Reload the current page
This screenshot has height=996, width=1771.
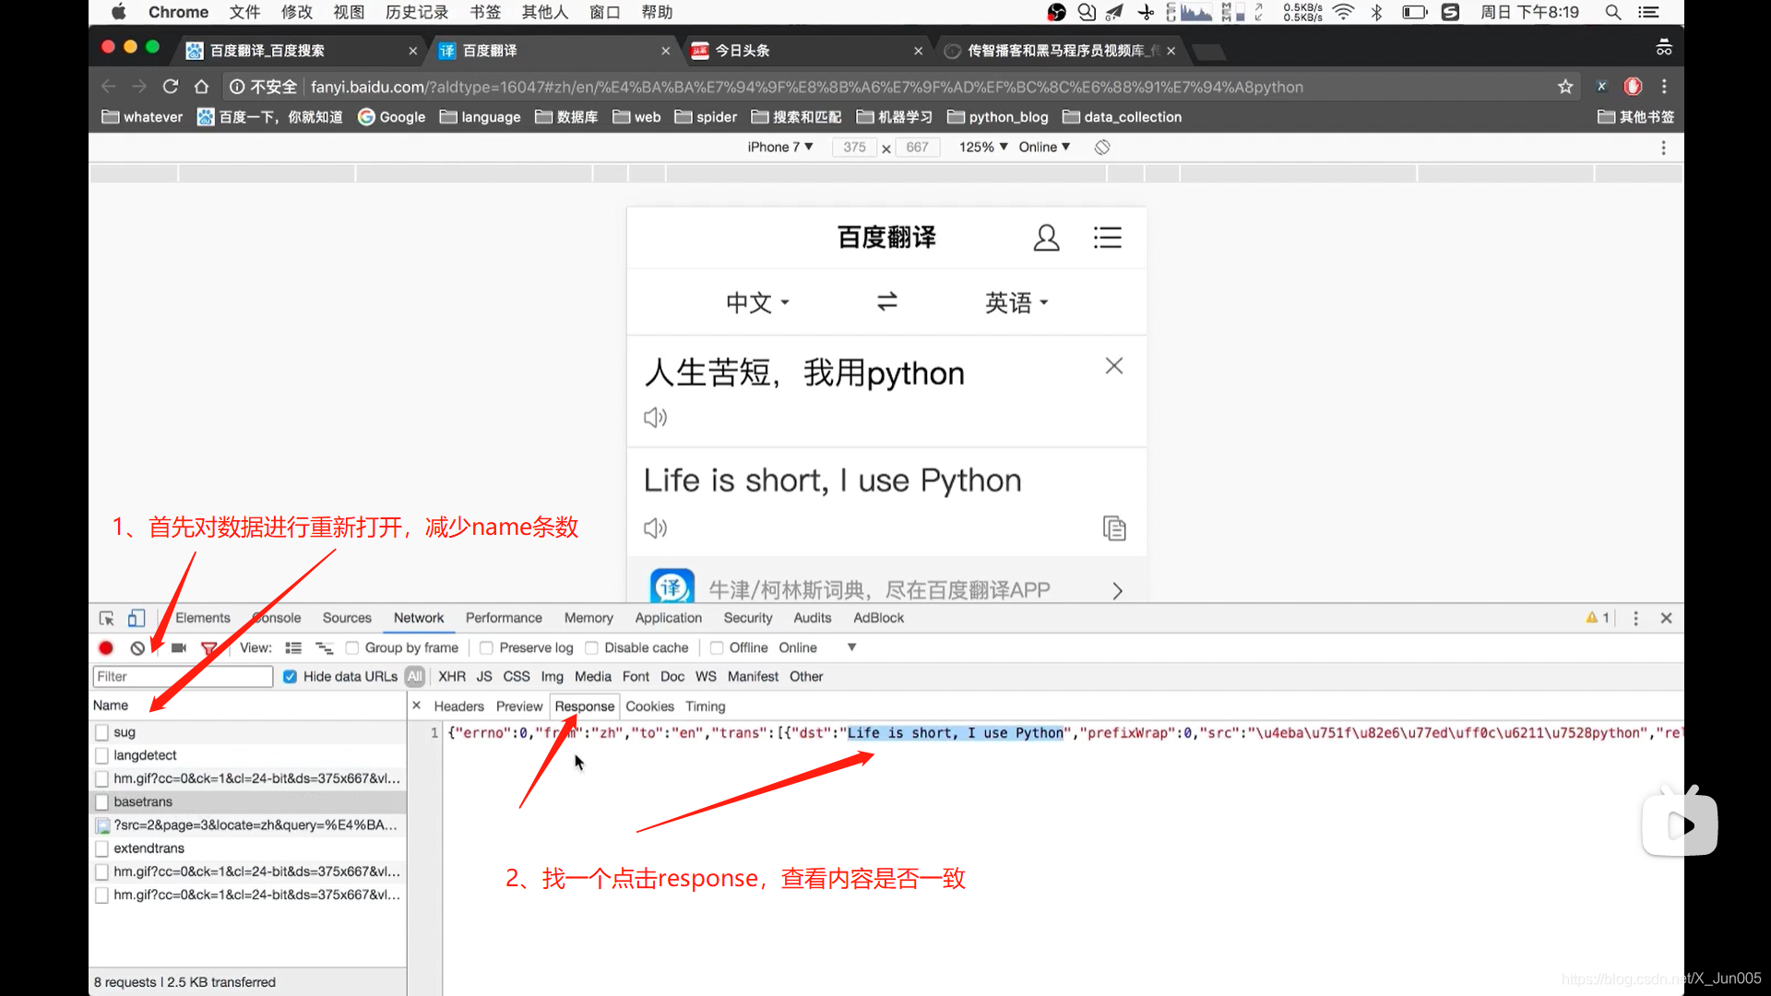coord(170,87)
